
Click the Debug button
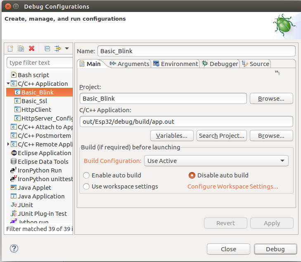coord(275,249)
